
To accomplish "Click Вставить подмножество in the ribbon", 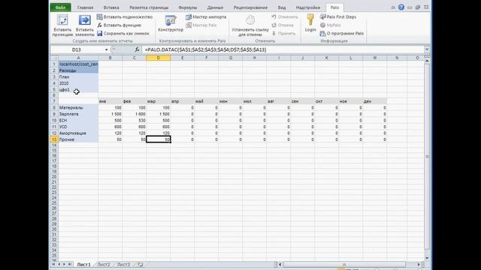I will 125,16.
